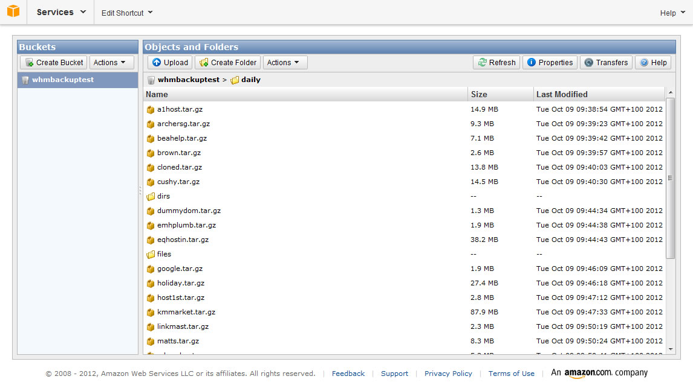Open the Services dropdown menu
693x385 pixels.
tap(61, 12)
